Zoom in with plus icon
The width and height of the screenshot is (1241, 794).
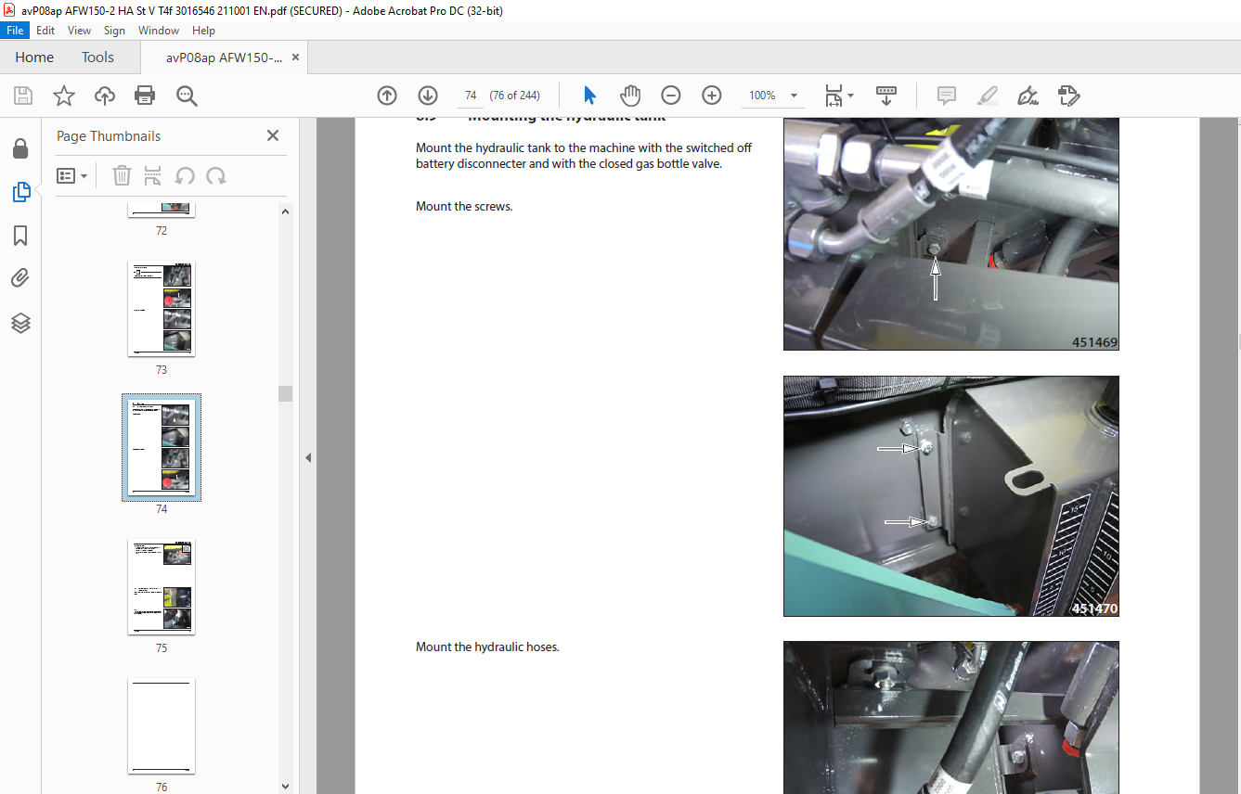(x=712, y=96)
